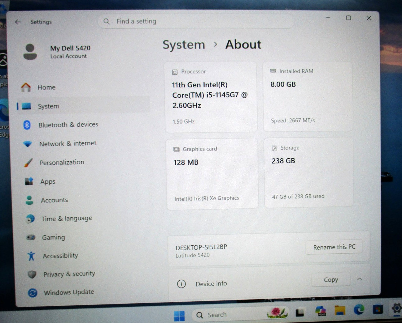The image size is (402, 323).
Task: Open Microsoft Store from the taskbar
Action: click(x=378, y=309)
